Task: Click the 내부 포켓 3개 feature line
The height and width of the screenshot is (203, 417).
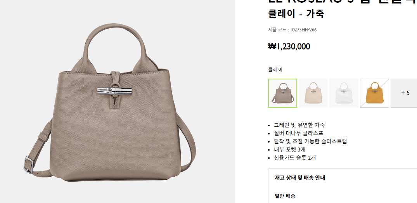Action: [x=290, y=150]
